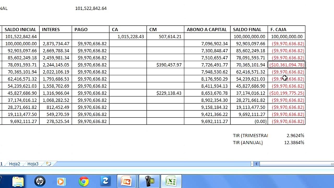Select 9,692,111.27 in SALDO FINAL column
The image size is (334, 188).
tap(249, 114)
